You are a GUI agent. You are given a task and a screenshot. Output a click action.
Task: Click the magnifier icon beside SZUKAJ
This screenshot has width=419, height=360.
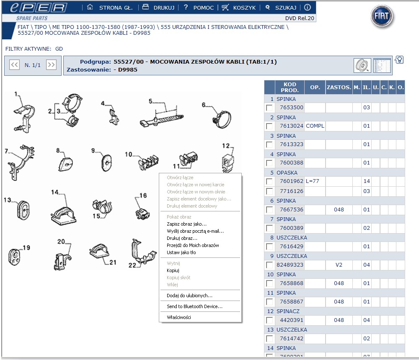(x=267, y=8)
